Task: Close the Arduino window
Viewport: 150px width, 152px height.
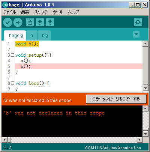Action: pos(145,5)
